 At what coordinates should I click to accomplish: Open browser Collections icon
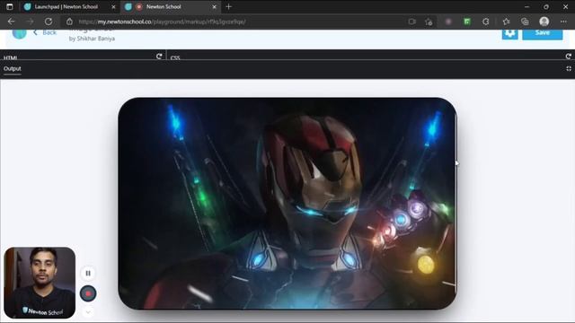(x=525, y=22)
